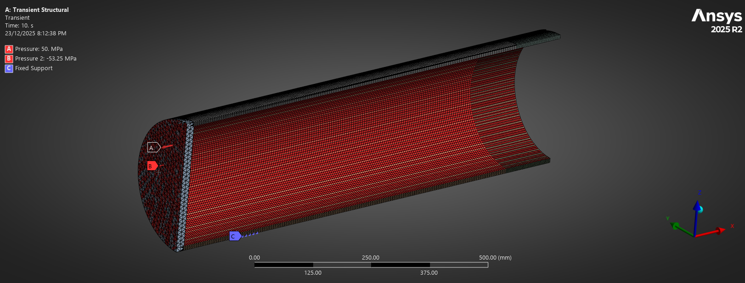Click legend swatch B for Pressure 2

click(x=9, y=59)
